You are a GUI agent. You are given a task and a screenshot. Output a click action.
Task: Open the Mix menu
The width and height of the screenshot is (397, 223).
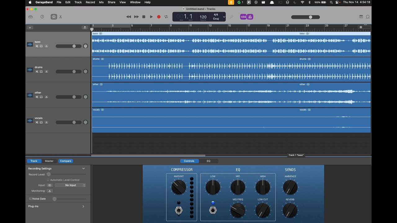point(101,2)
